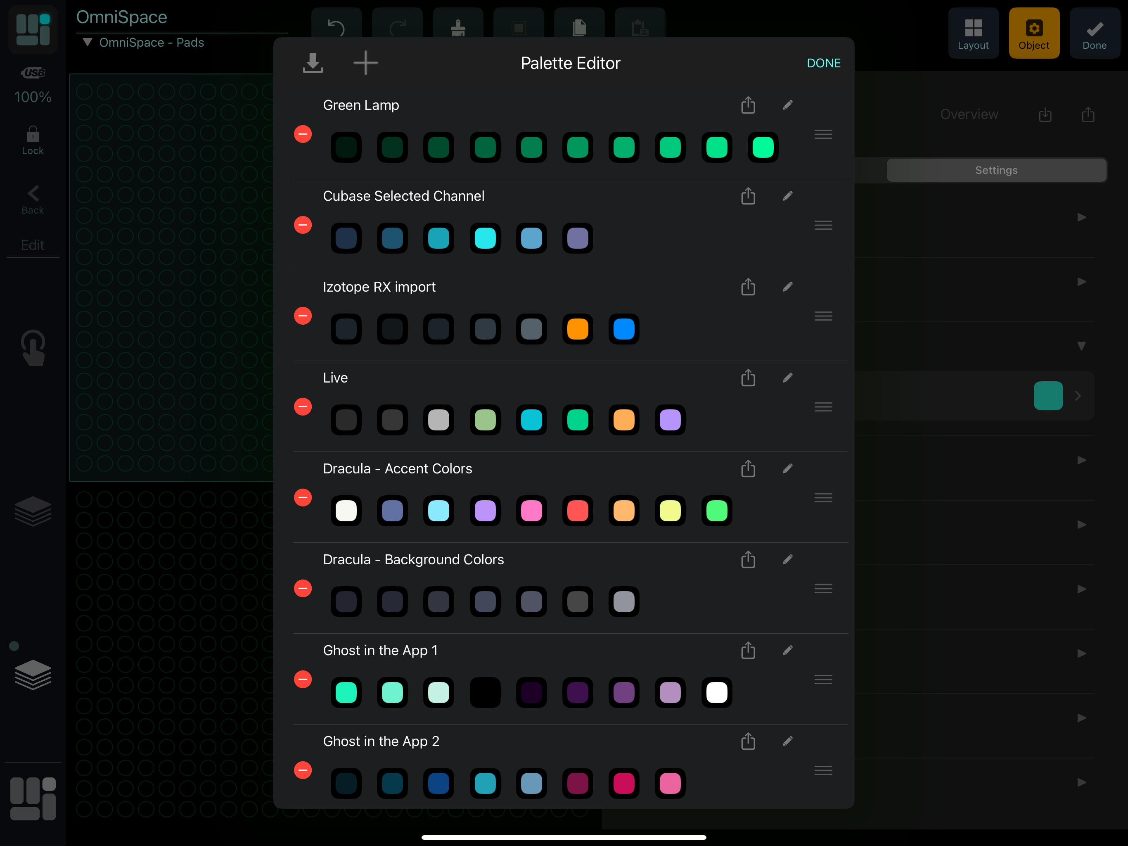Click the import palette download icon
1128x846 pixels.
[313, 63]
